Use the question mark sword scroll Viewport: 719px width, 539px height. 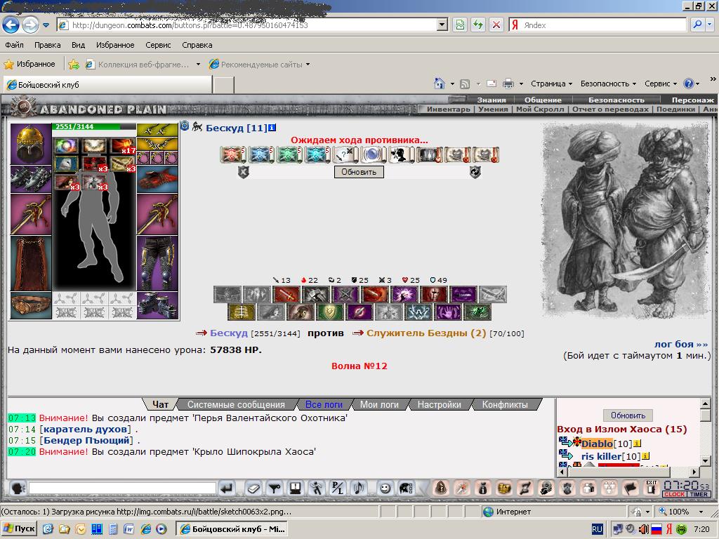pyautogui.click(x=345, y=155)
